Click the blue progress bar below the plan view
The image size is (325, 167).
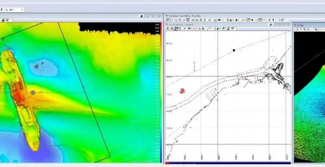[228, 163]
